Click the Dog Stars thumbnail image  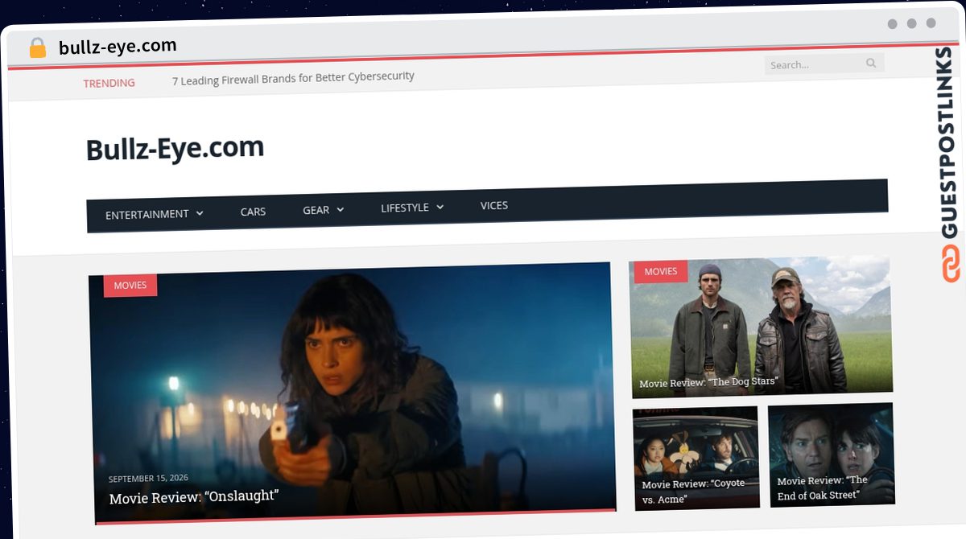pos(760,326)
